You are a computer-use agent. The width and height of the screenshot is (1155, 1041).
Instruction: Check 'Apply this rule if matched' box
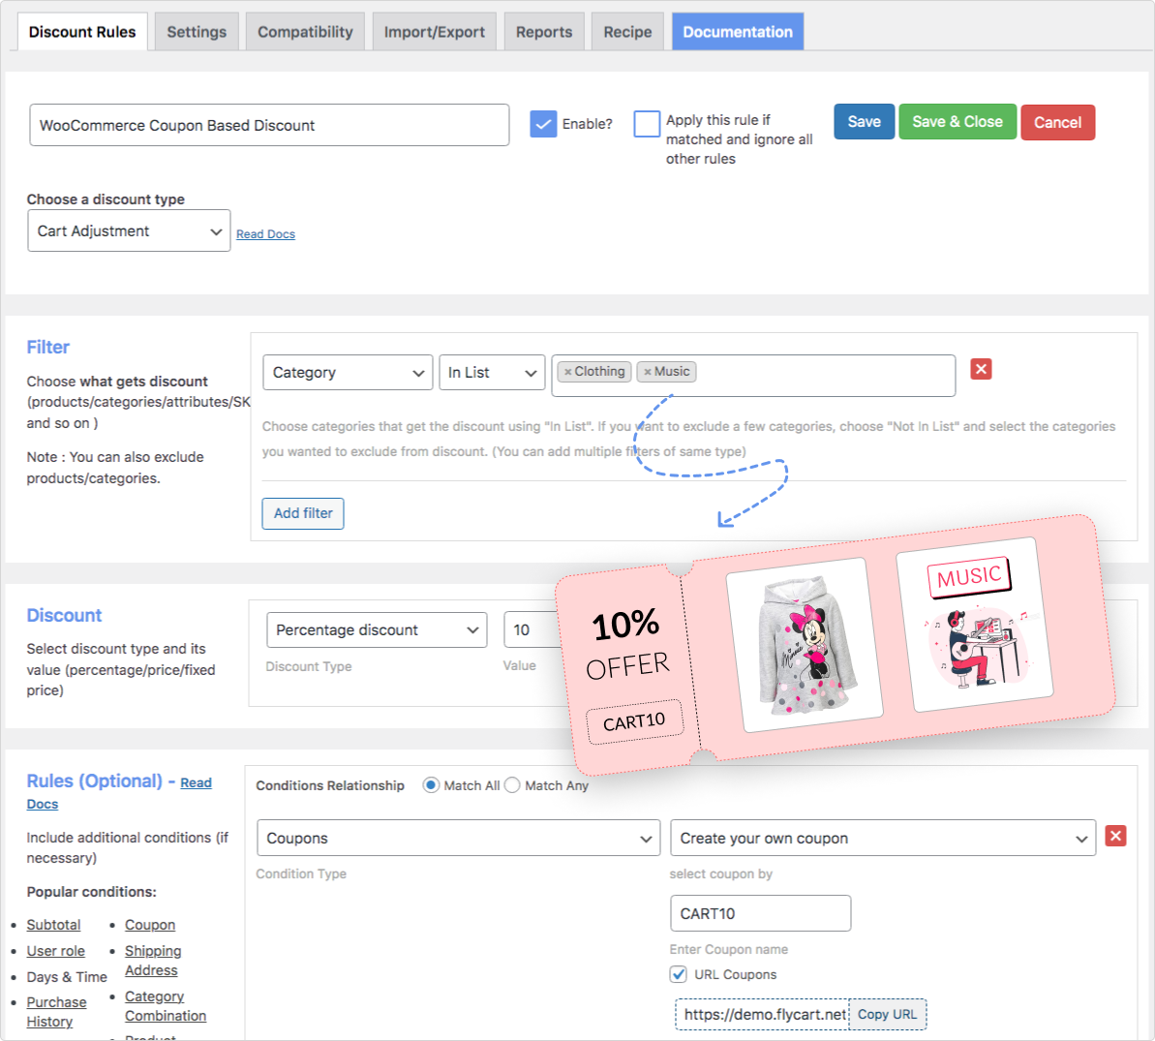point(647,124)
